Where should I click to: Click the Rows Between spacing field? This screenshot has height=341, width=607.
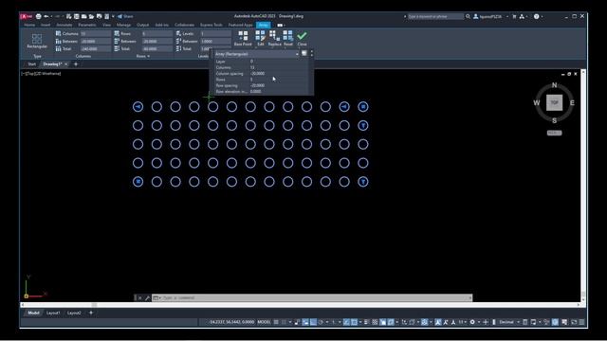point(156,42)
